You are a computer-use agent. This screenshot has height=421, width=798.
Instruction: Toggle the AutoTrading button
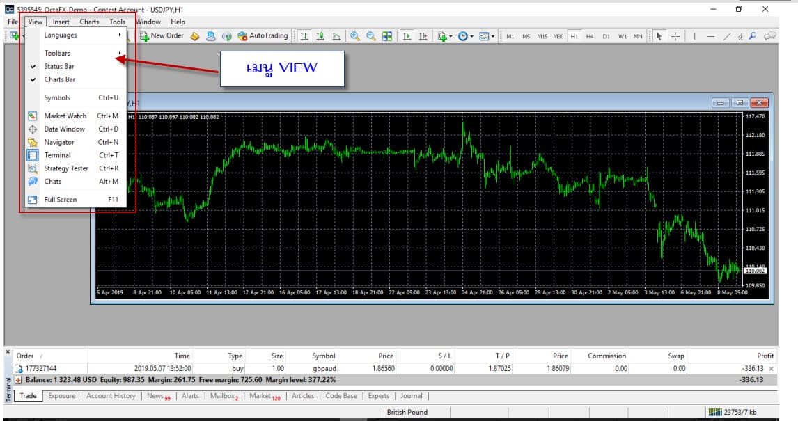(x=263, y=35)
